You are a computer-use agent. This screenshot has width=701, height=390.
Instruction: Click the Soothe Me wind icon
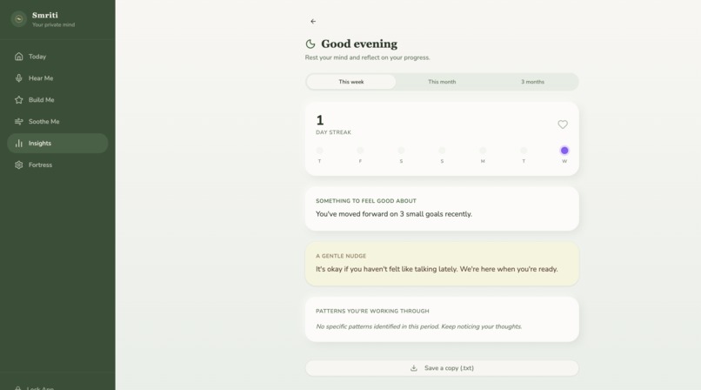19,122
